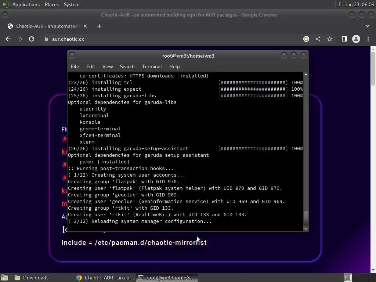Switch to root@vm3 terminal taskbar button
The width and height of the screenshot is (376, 282).
coord(167,278)
